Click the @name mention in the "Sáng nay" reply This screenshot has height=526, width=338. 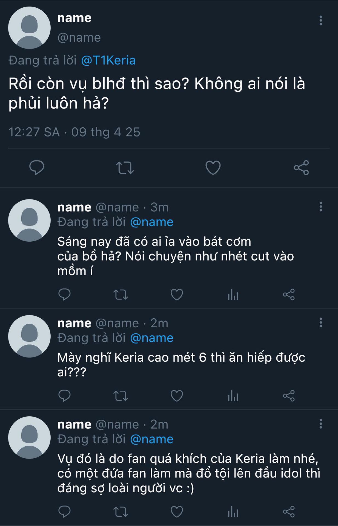152,222
